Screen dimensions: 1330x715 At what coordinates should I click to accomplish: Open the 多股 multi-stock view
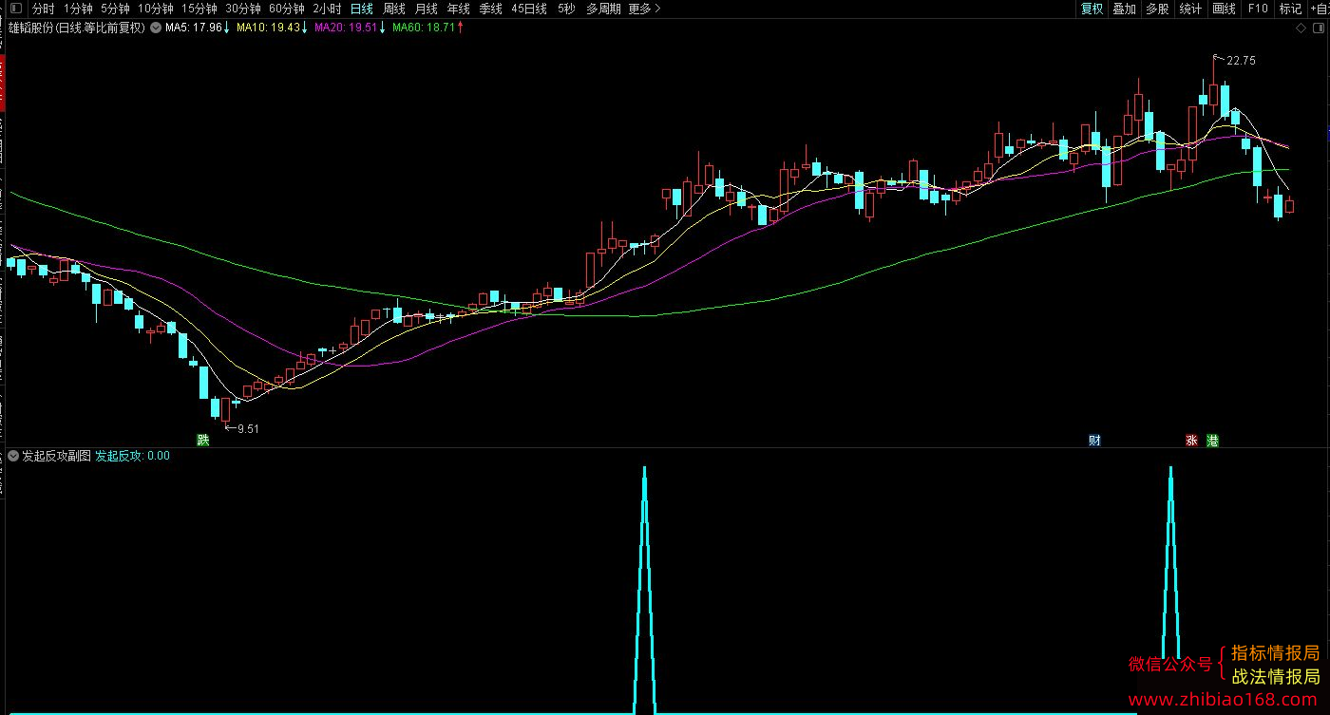pyautogui.click(x=1157, y=9)
